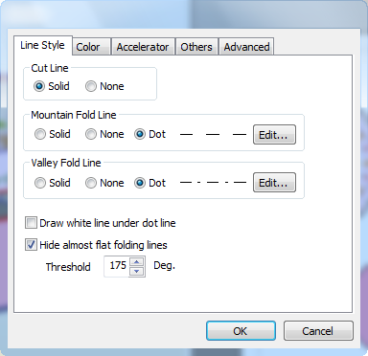Increase Threshold with the up arrow
The width and height of the screenshot is (368, 356).
pos(137,262)
